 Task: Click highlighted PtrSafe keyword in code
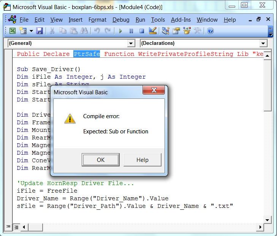click(x=87, y=54)
